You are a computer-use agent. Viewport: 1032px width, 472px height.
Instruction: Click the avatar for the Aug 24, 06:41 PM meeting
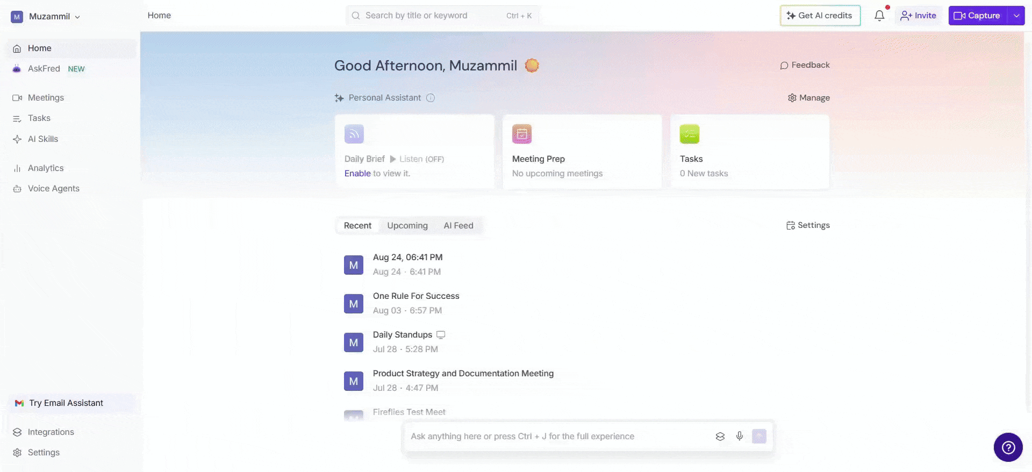[354, 265]
